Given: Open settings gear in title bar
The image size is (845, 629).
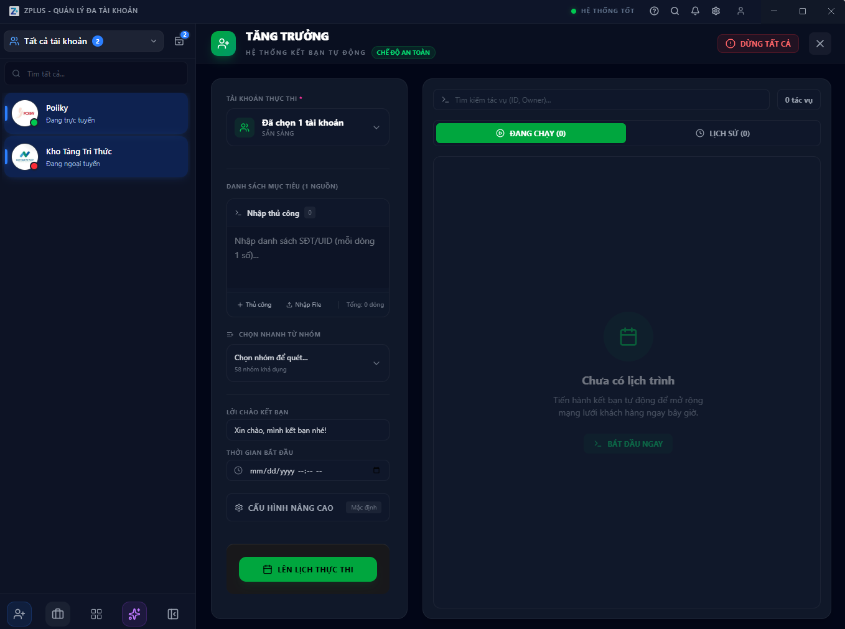Looking at the screenshot, I should 716,11.
